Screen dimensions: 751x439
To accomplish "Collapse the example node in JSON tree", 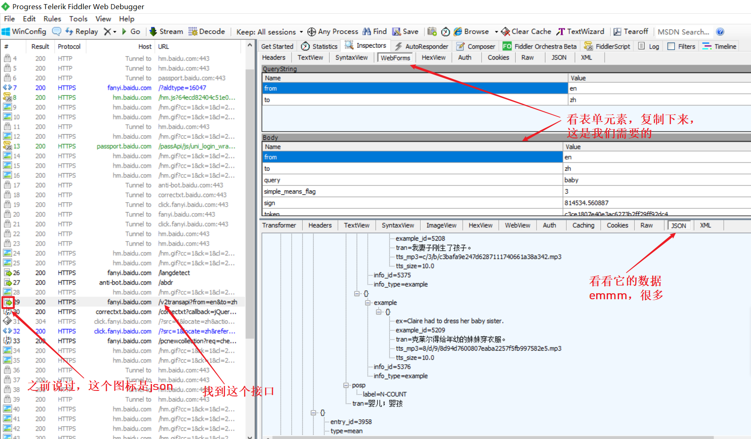I will click(368, 302).
